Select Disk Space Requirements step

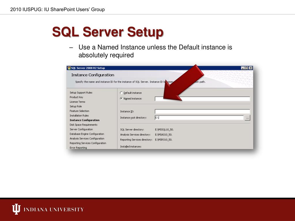(x=84, y=125)
